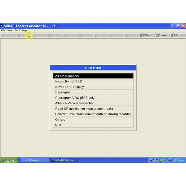
Task: Open 'Alliance Vehicle Inspection'
Action: pos(93,103)
